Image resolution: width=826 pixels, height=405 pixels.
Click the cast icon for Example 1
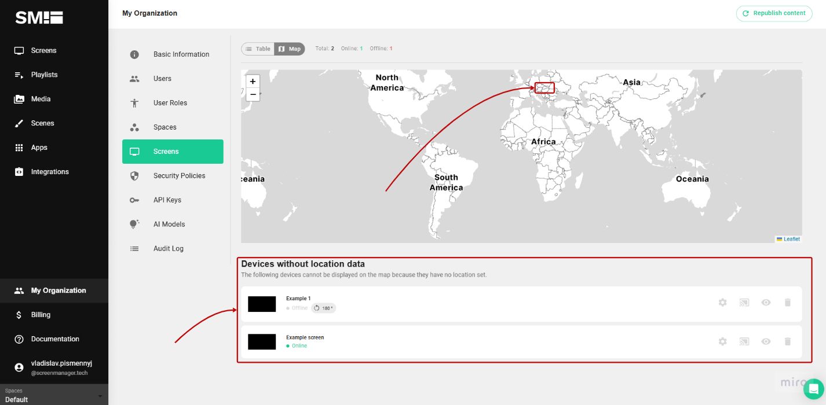(x=744, y=303)
